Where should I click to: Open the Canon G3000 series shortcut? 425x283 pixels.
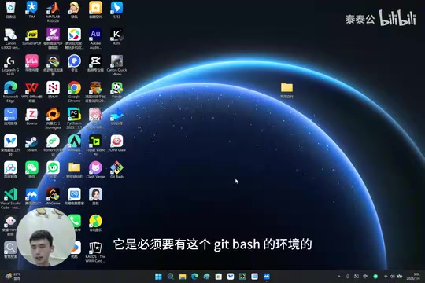click(10, 39)
